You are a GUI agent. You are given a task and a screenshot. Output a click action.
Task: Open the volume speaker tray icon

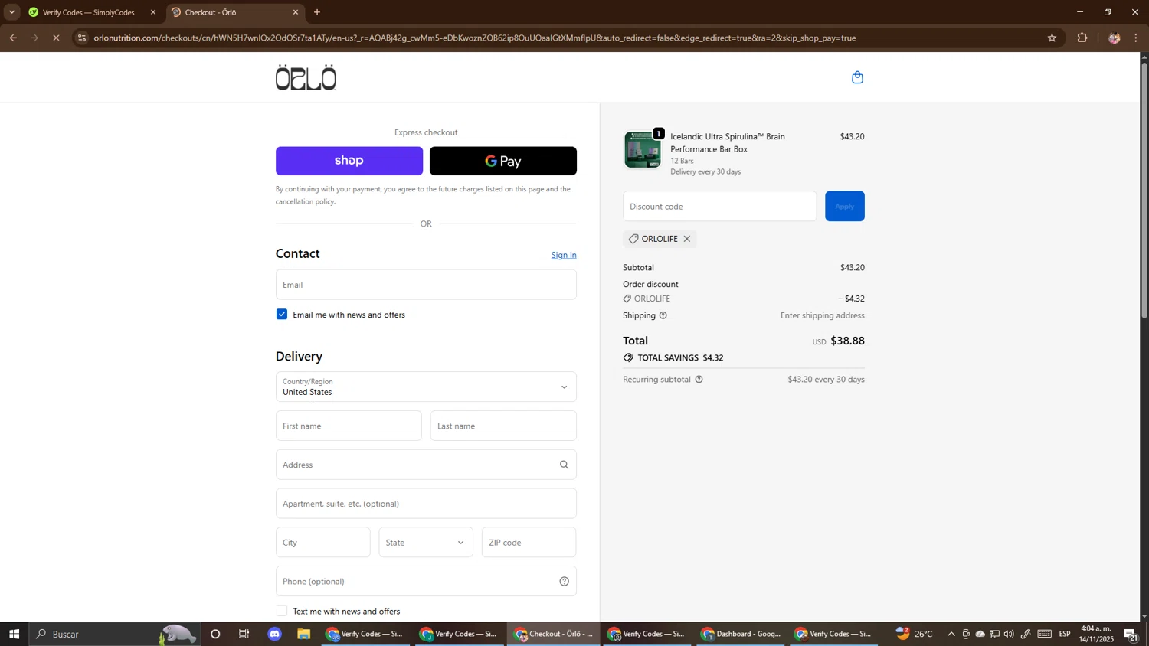(x=1010, y=634)
